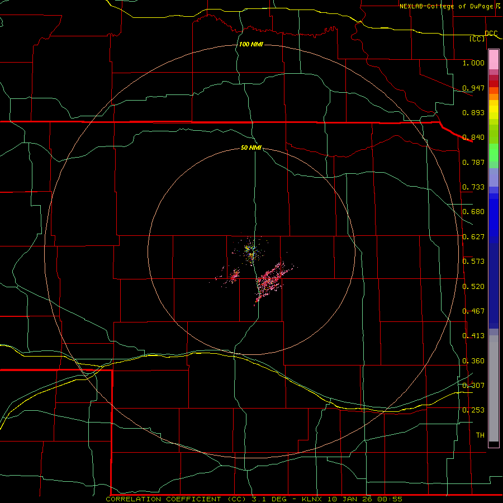Select the 0.520 legend value
This screenshot has height=503, width=503.
point(473,287)
